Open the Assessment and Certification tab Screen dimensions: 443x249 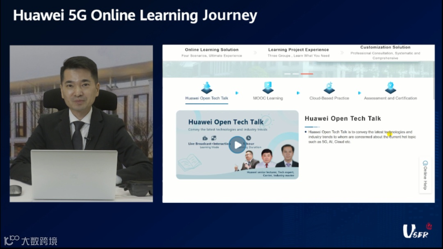point(390,98)
